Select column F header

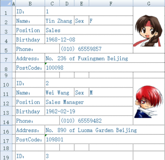pos(111,3)
